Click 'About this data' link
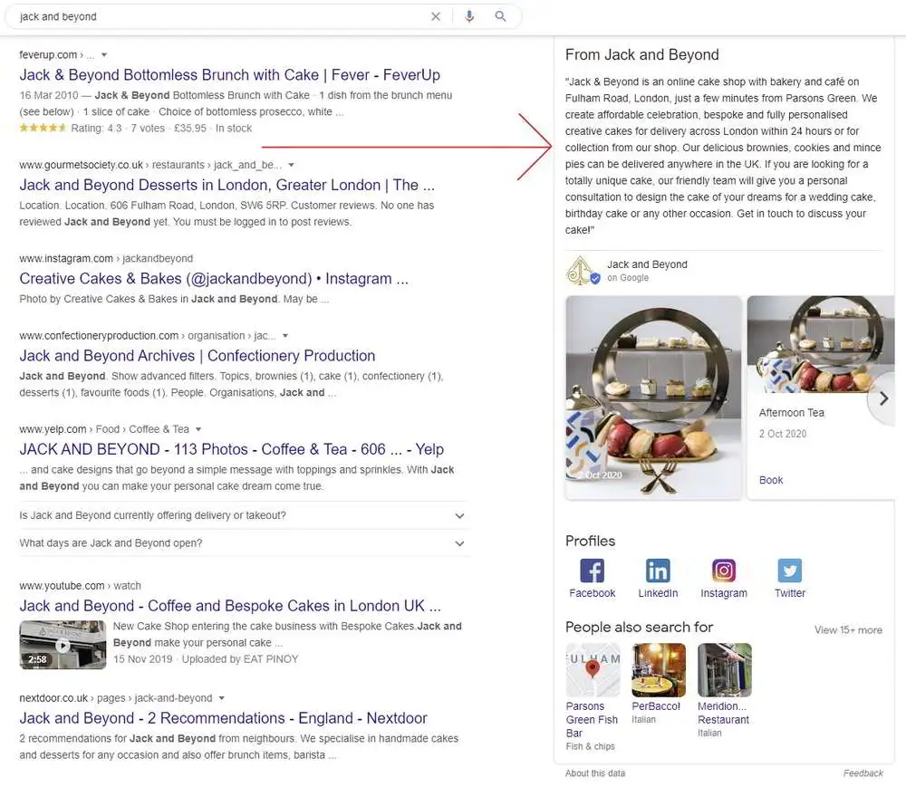 pyautogui.click(x=595, y=773)
